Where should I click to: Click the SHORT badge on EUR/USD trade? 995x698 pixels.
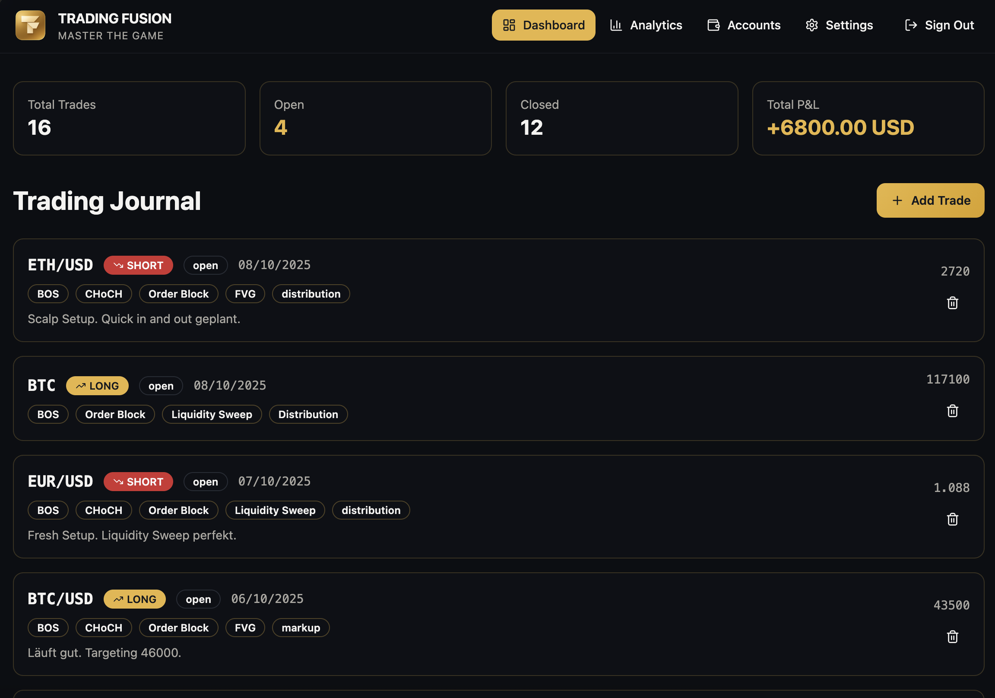138,482
